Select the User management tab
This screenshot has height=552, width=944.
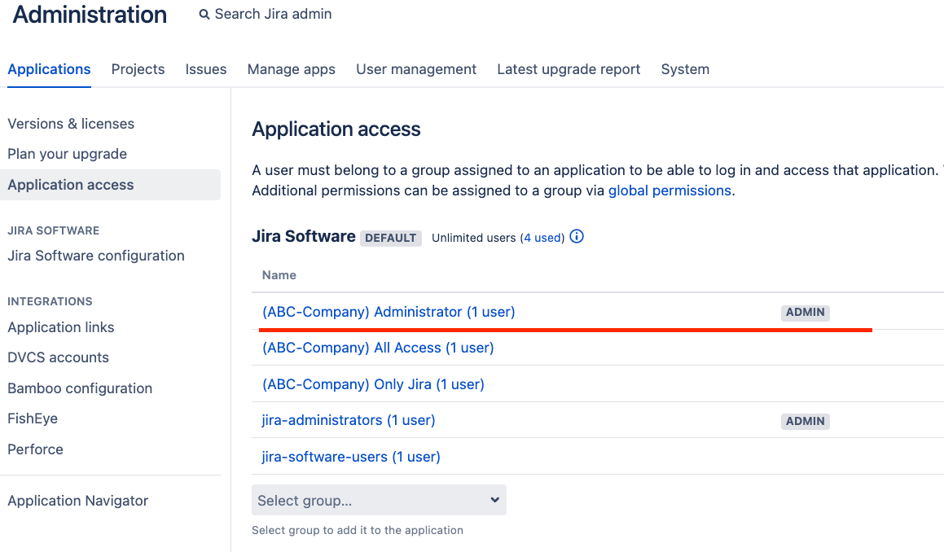[x=416, y=69]
